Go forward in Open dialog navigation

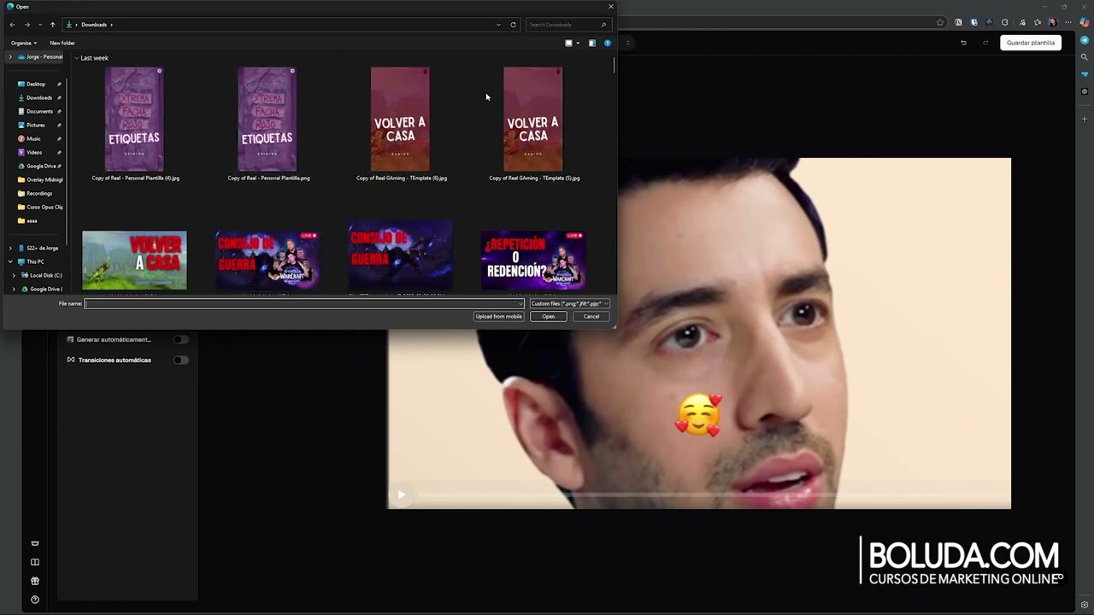coord(26,25)
